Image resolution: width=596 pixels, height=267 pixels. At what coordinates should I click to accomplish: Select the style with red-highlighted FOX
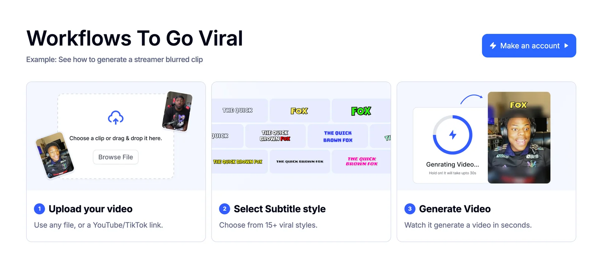point(275,136)
